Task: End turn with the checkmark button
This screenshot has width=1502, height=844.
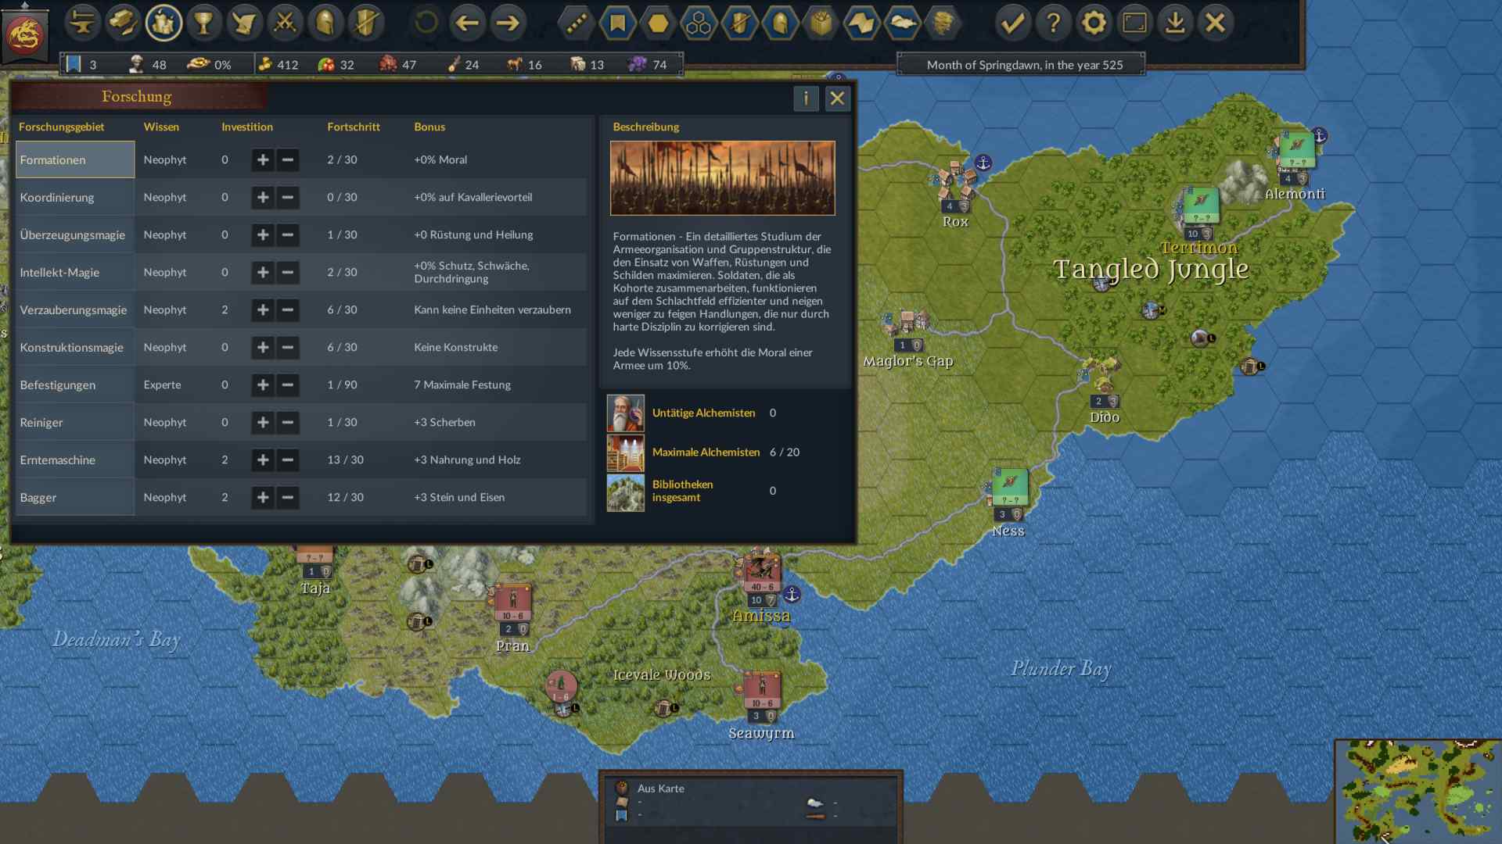Action: [1013, 23]
